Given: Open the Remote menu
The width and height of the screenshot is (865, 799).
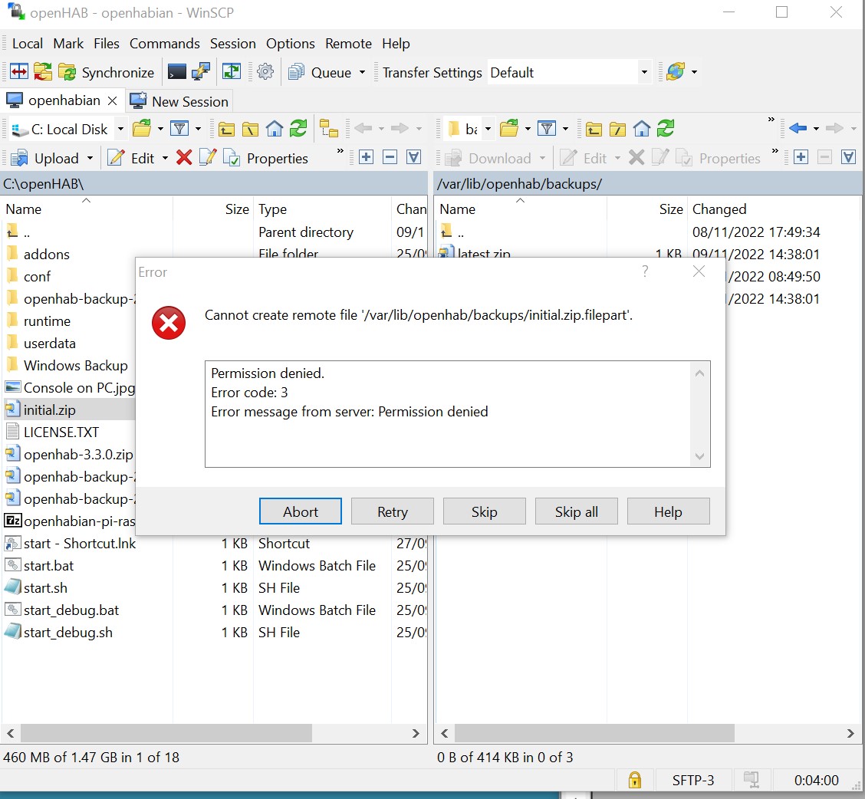Looking at the screenshot, I should 348,44.
